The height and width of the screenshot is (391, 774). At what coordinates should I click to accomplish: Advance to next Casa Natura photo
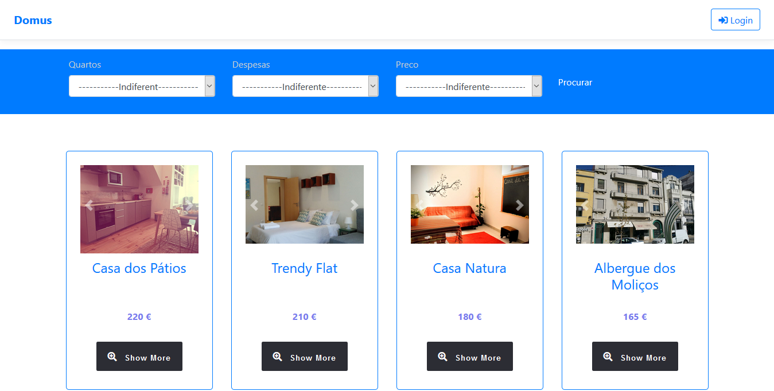[520, 205]
